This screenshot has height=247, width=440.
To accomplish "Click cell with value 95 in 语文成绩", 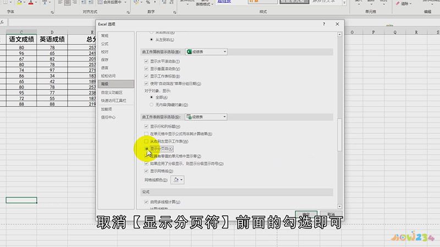I will coord(21,93).
